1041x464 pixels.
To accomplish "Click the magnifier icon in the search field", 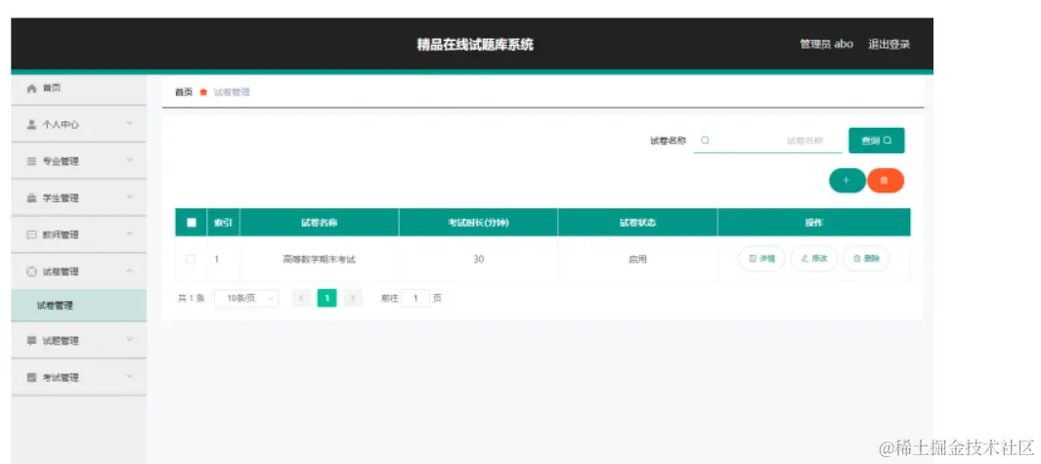I will tap(705, 140).
